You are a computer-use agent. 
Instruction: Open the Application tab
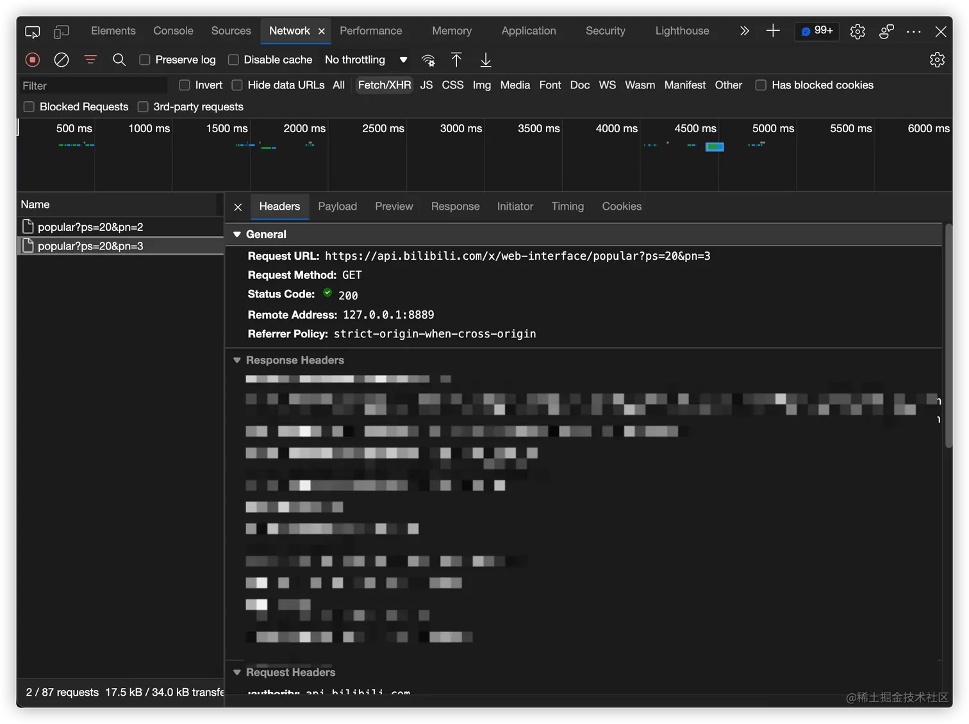pyautogui.click(x=529, y=31)
